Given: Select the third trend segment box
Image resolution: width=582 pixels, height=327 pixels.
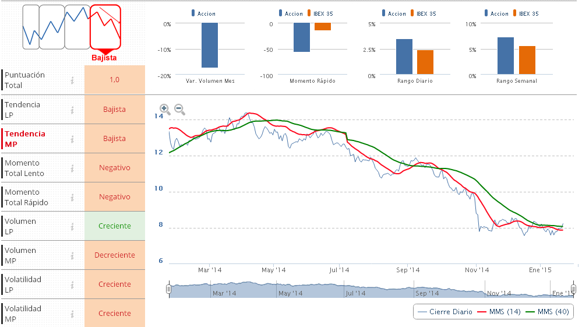Looking at the screenshot, I should [x=77, y=27].
